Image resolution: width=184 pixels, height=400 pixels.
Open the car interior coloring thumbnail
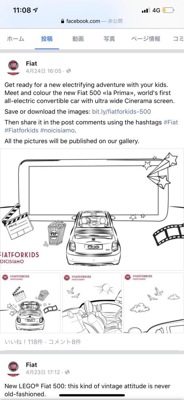point(92,303)
